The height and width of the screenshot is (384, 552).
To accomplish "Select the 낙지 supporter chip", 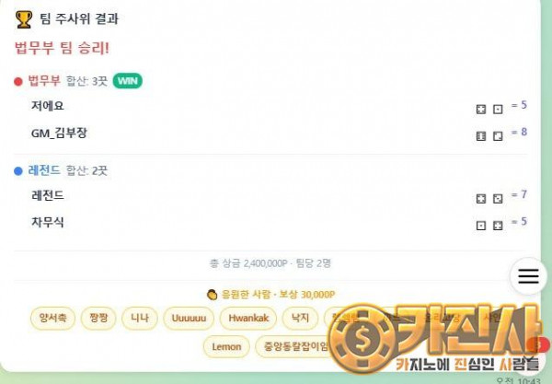I will (x=300, y=318).
